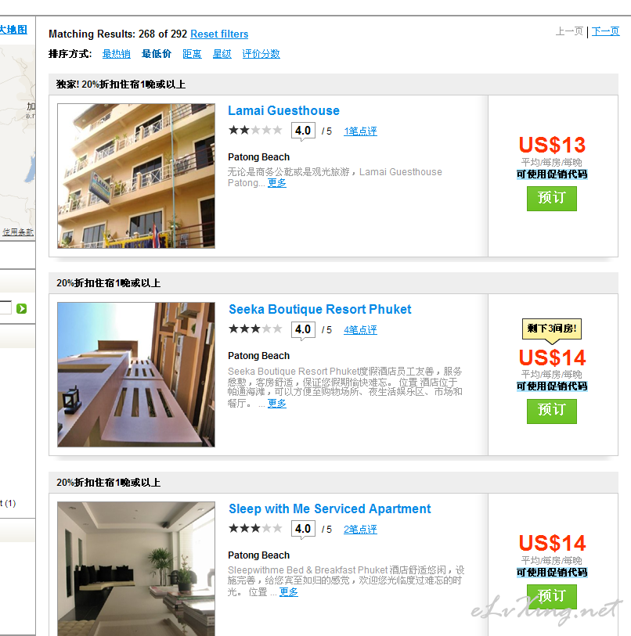Book Lamai Guesthouse with 预订 button
The height and width of the screenshot is (636, 631).
point(551,199)
